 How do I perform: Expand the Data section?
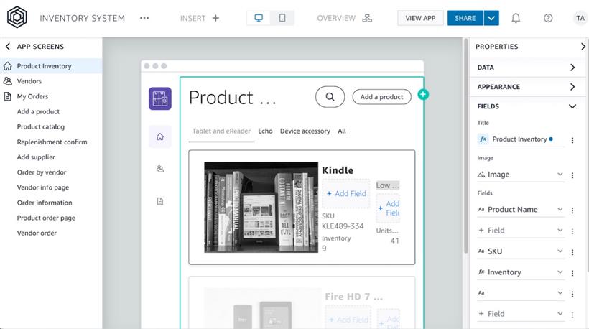[526, 68]
